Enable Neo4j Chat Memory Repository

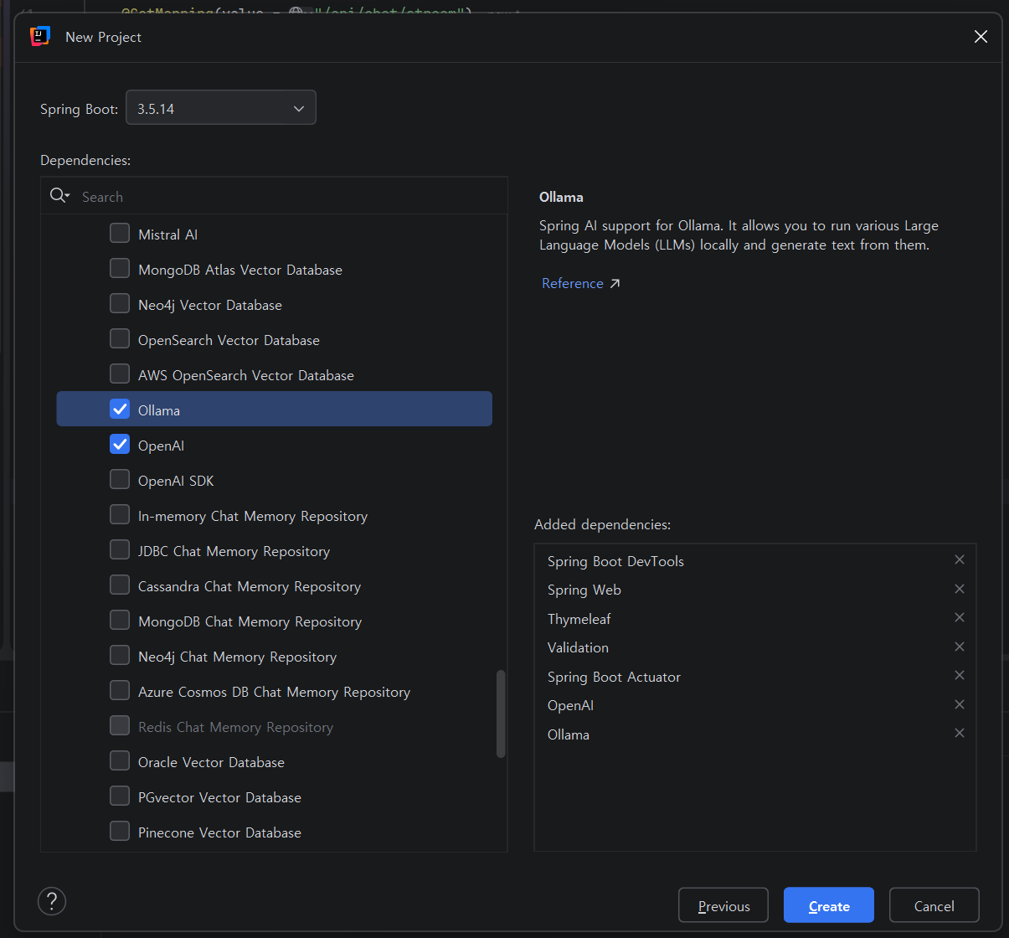tap(120, 655)
